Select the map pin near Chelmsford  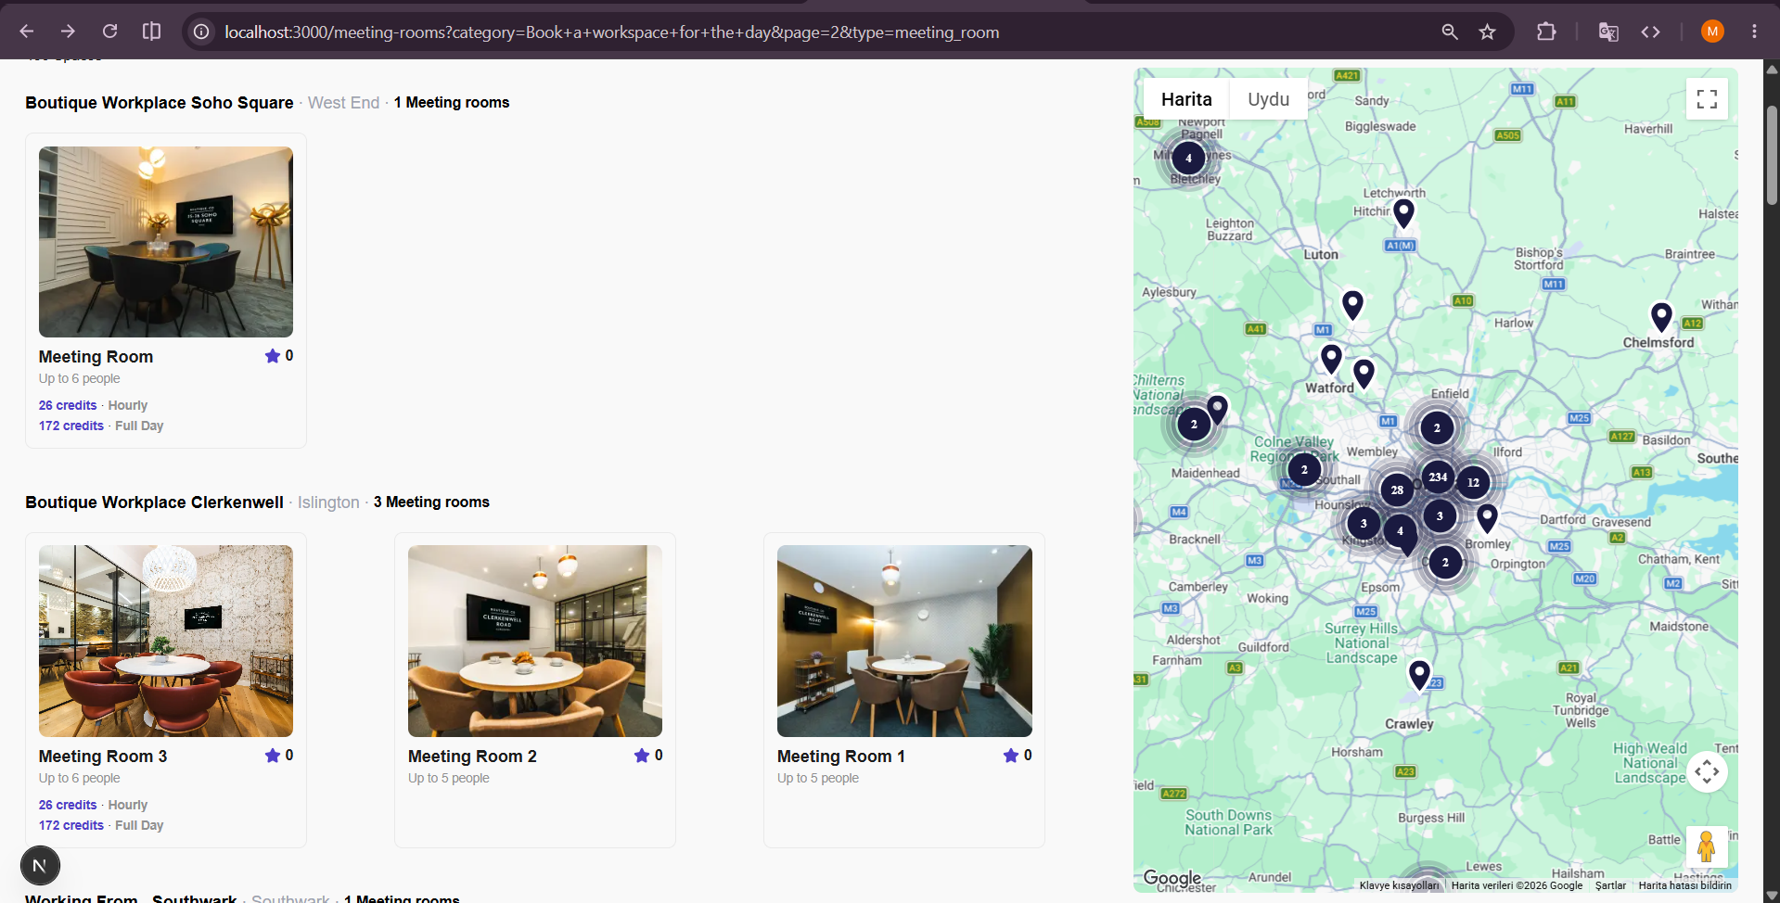pyautogui.click(x=1661, y=317)
